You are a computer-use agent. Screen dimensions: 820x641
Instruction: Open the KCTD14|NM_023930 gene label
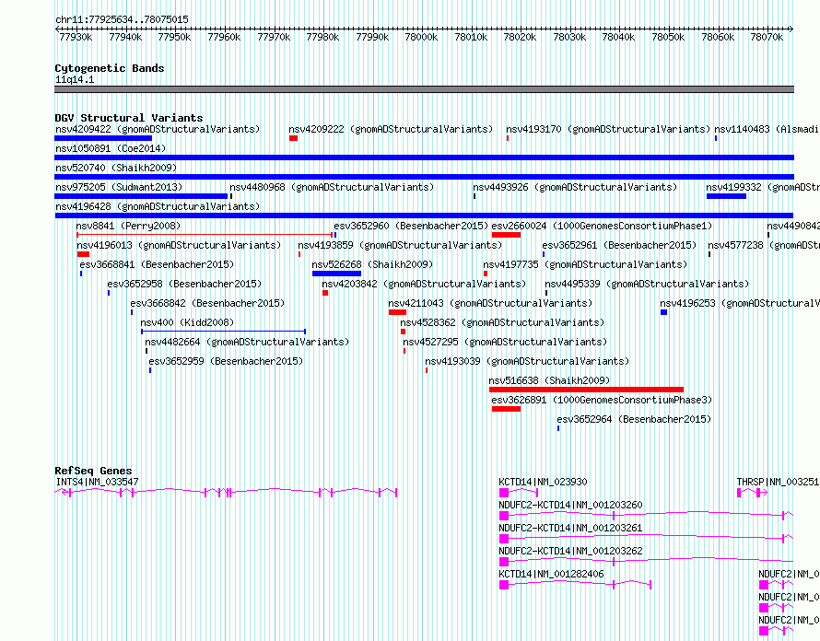[x=543, y=482]
